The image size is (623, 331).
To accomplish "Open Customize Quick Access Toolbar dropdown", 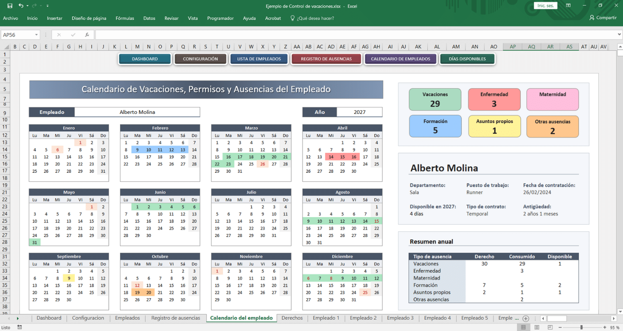I will [x=47, y=6].
